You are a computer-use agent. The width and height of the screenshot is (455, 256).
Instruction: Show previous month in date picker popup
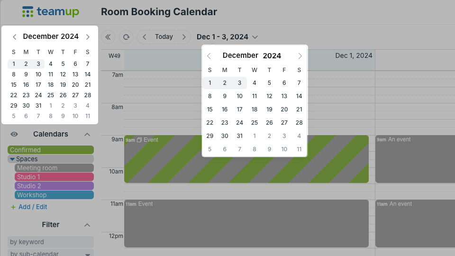coord(209,56)
